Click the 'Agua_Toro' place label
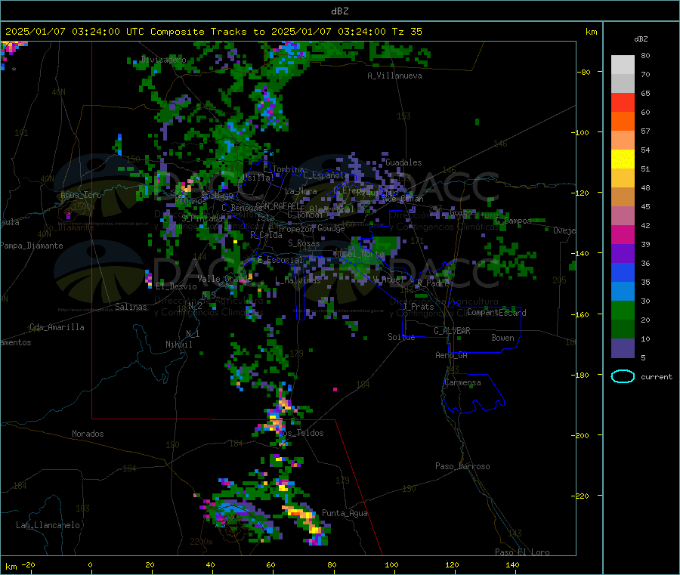 81,195
